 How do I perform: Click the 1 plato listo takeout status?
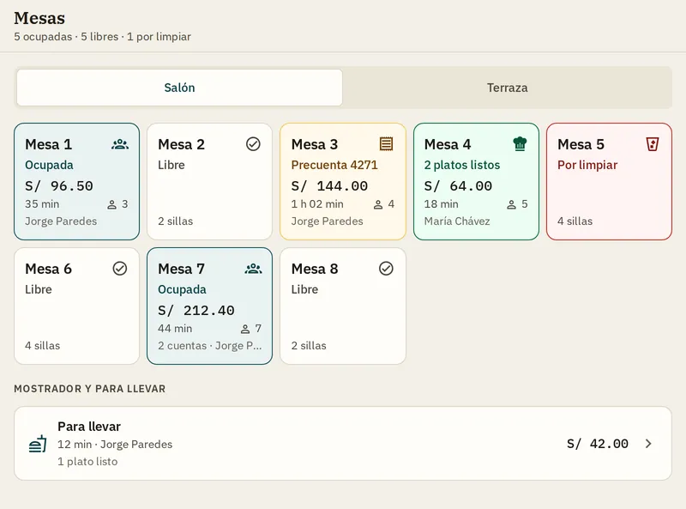click(x=87, y=462)
